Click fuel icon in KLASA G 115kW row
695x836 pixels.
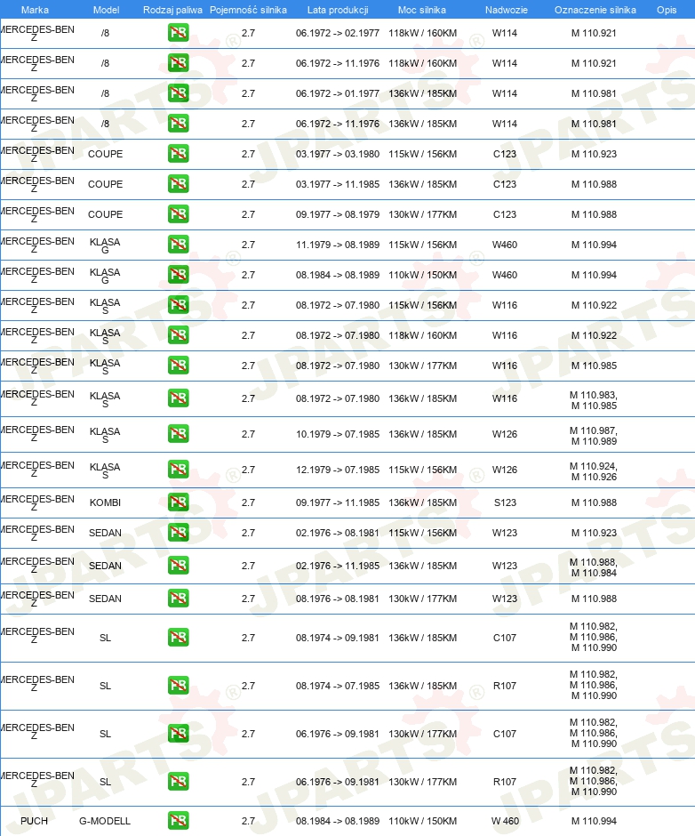(x=178, y=245)
